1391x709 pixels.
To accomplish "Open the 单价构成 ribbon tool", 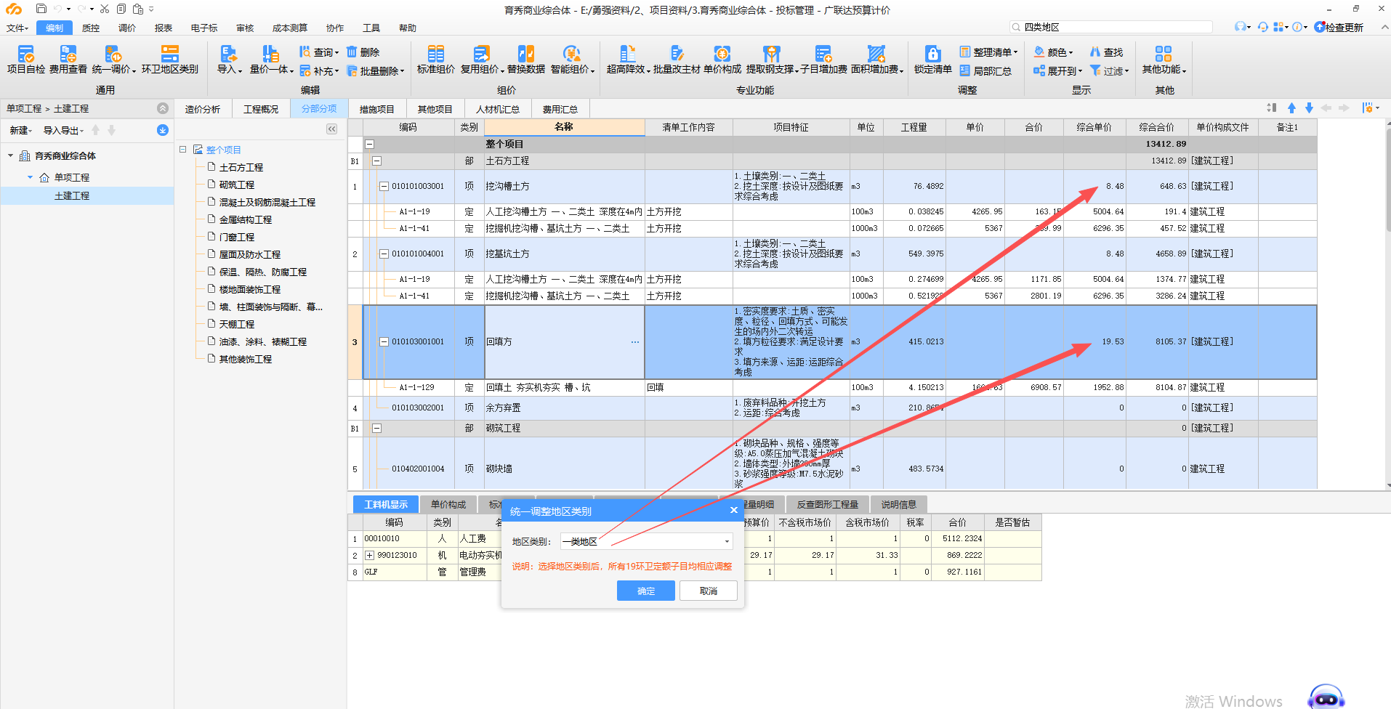I will coord(722,59).
